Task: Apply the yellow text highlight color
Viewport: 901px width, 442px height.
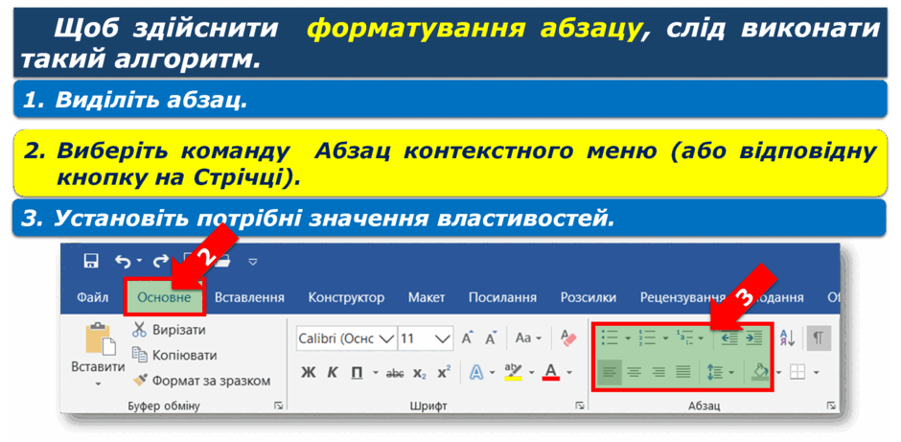Action: (513, 372)
